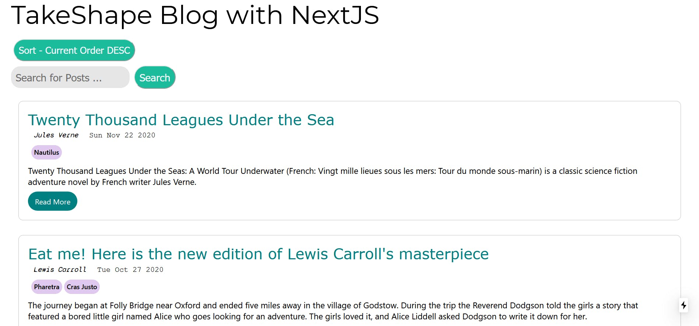699x326 pixels.
Task: Open the Eat me! Lewis Carroll post title
Action: point(258,254)
